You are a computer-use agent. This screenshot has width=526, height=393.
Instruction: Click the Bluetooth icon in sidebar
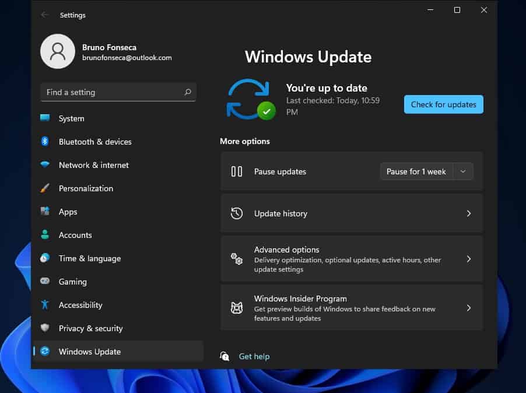tap(45, 141)
